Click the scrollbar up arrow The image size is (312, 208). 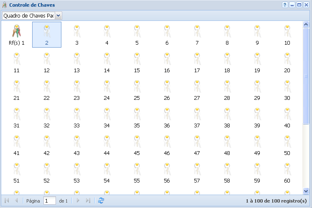click(306, 25)
